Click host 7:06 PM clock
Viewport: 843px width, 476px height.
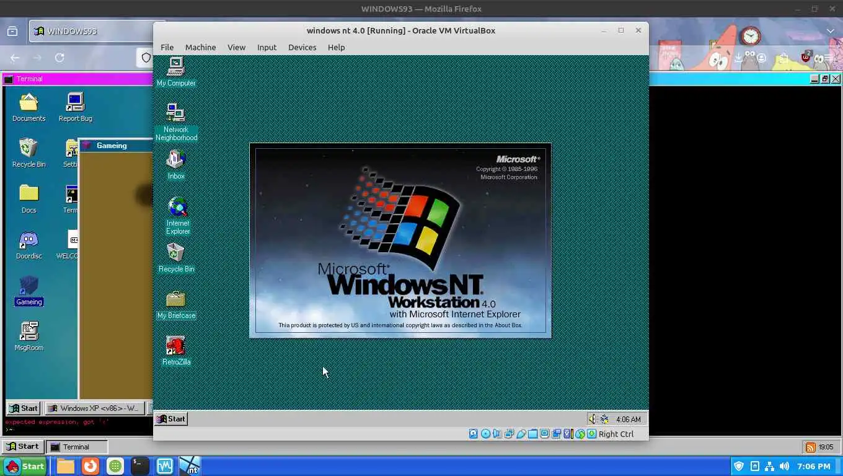click(x=814, y=466)
